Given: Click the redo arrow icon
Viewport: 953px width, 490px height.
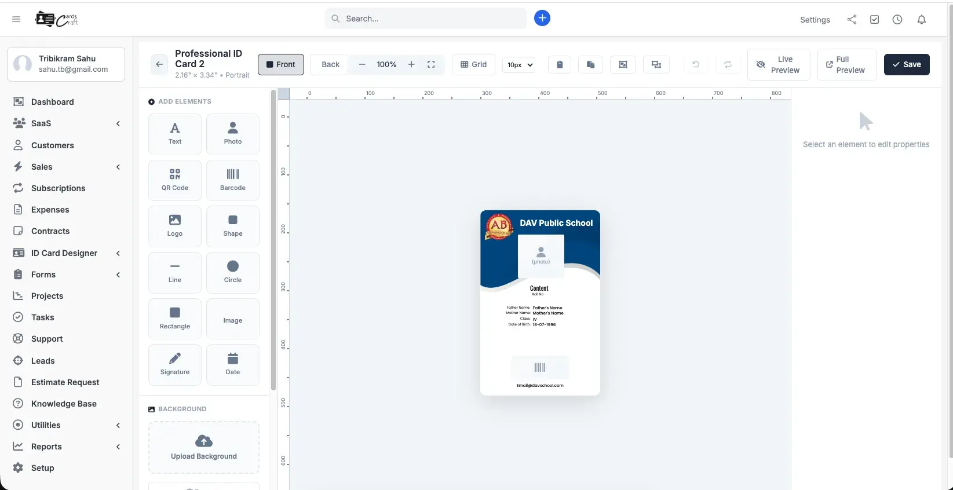Looking at the screenshot, I should point(728,64).
